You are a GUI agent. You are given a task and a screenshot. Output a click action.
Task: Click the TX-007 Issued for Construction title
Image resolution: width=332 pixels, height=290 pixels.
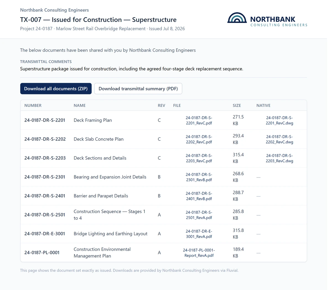[x=98, y=20]
